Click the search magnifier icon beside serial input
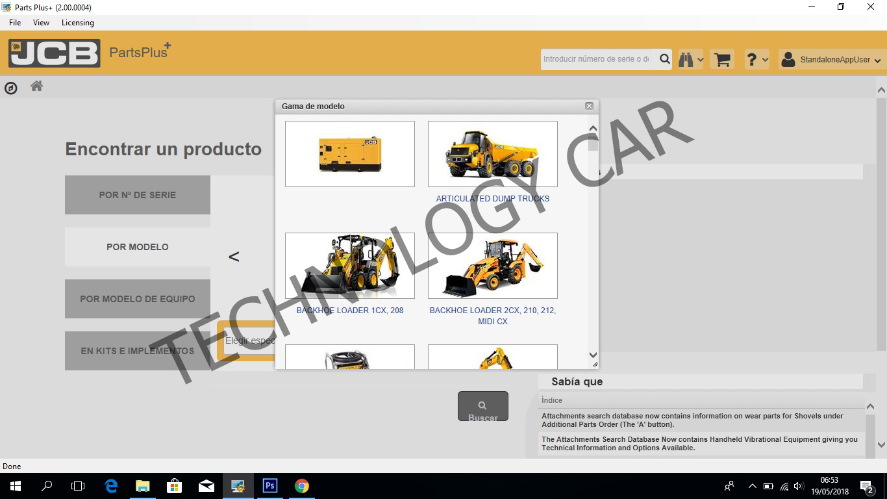 [x=664, y=59]
